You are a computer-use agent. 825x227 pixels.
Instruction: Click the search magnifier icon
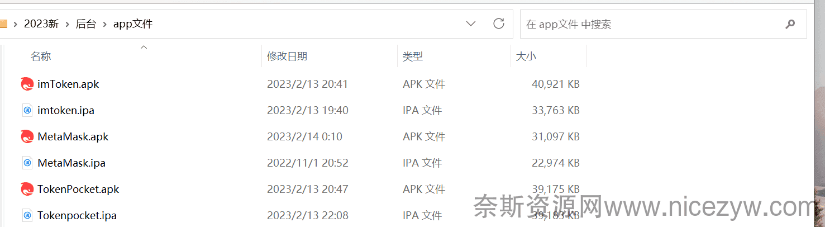pyautogui.click(x=790, y=24)
